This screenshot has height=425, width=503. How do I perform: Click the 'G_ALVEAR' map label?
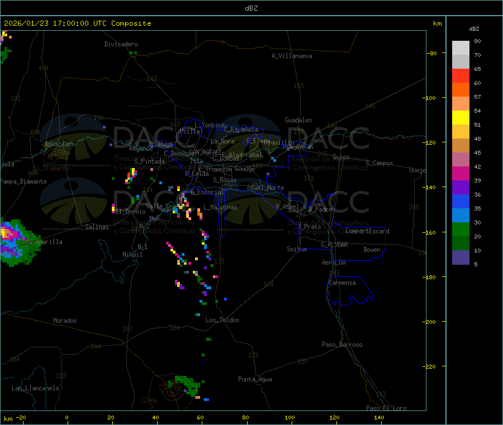pos(334,245)
